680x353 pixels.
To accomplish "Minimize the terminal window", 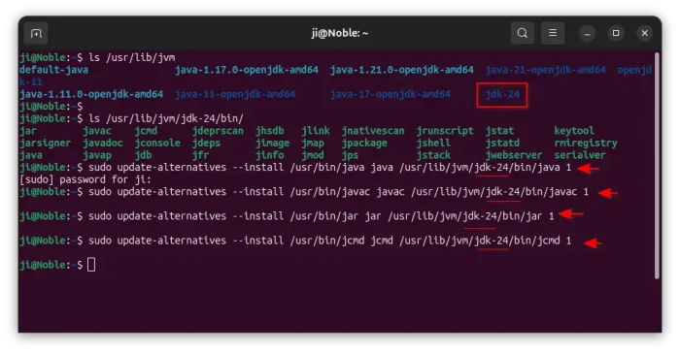I will pos(587,33).
